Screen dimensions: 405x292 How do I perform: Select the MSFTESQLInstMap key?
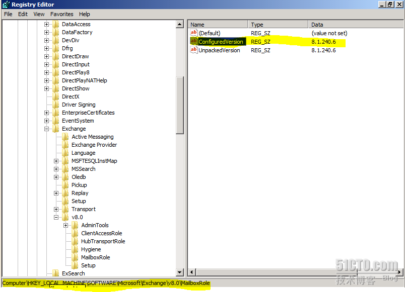[x=94, y=161]
